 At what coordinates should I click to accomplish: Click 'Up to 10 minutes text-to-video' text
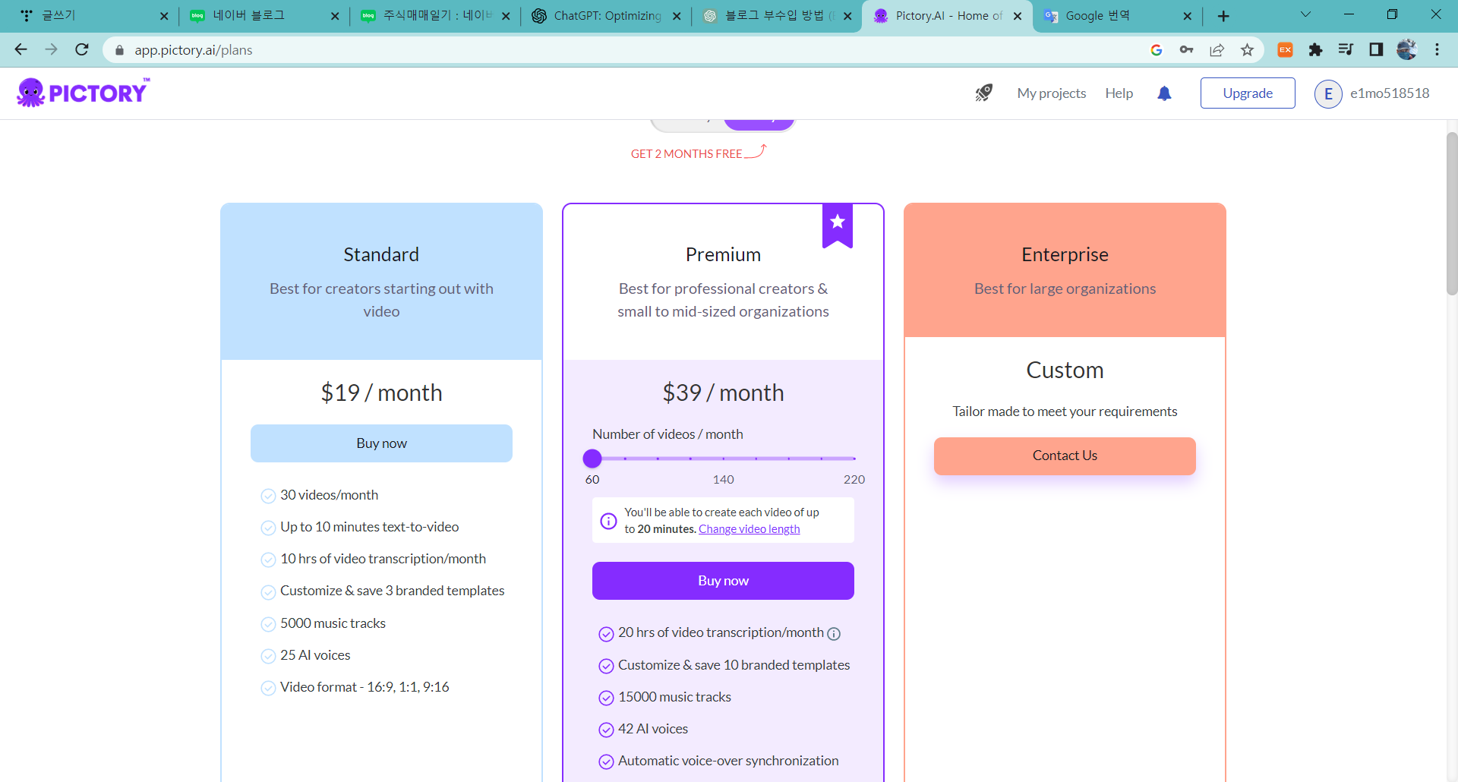369,527
